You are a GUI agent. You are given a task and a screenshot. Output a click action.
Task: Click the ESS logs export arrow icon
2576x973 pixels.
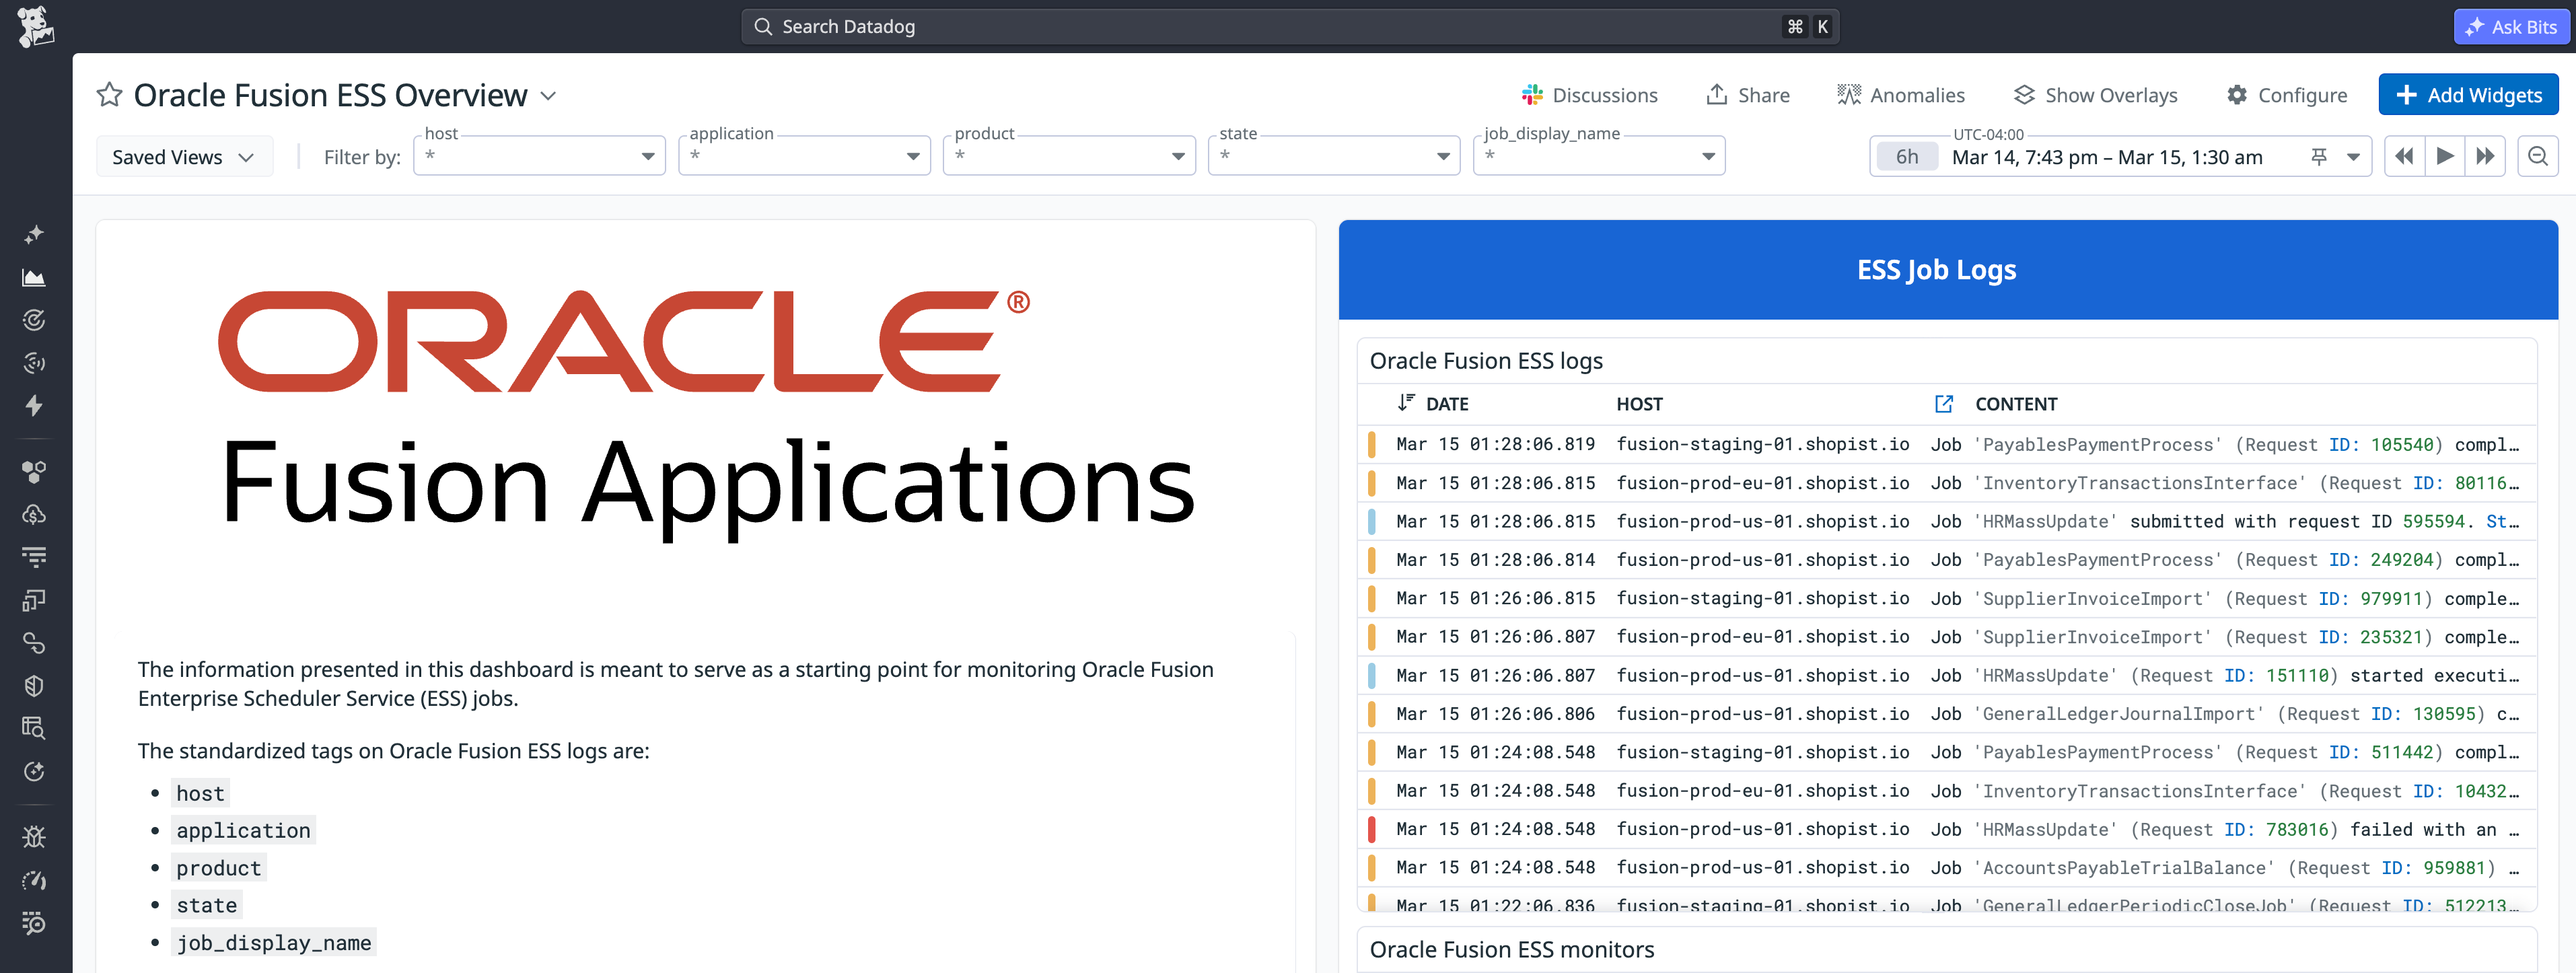pyautogui.click(x=1944, y=404)
